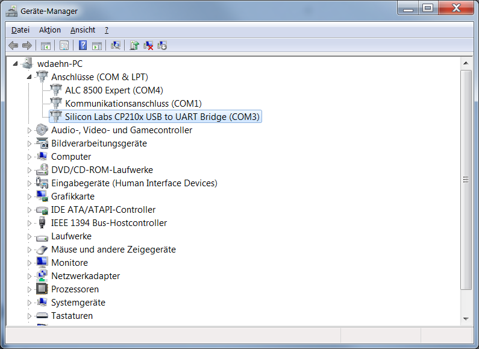Image resolution: width=479 pixels, height=349 pixels.
Task: Select the wdaehn-PC root node
Action: 60,64
